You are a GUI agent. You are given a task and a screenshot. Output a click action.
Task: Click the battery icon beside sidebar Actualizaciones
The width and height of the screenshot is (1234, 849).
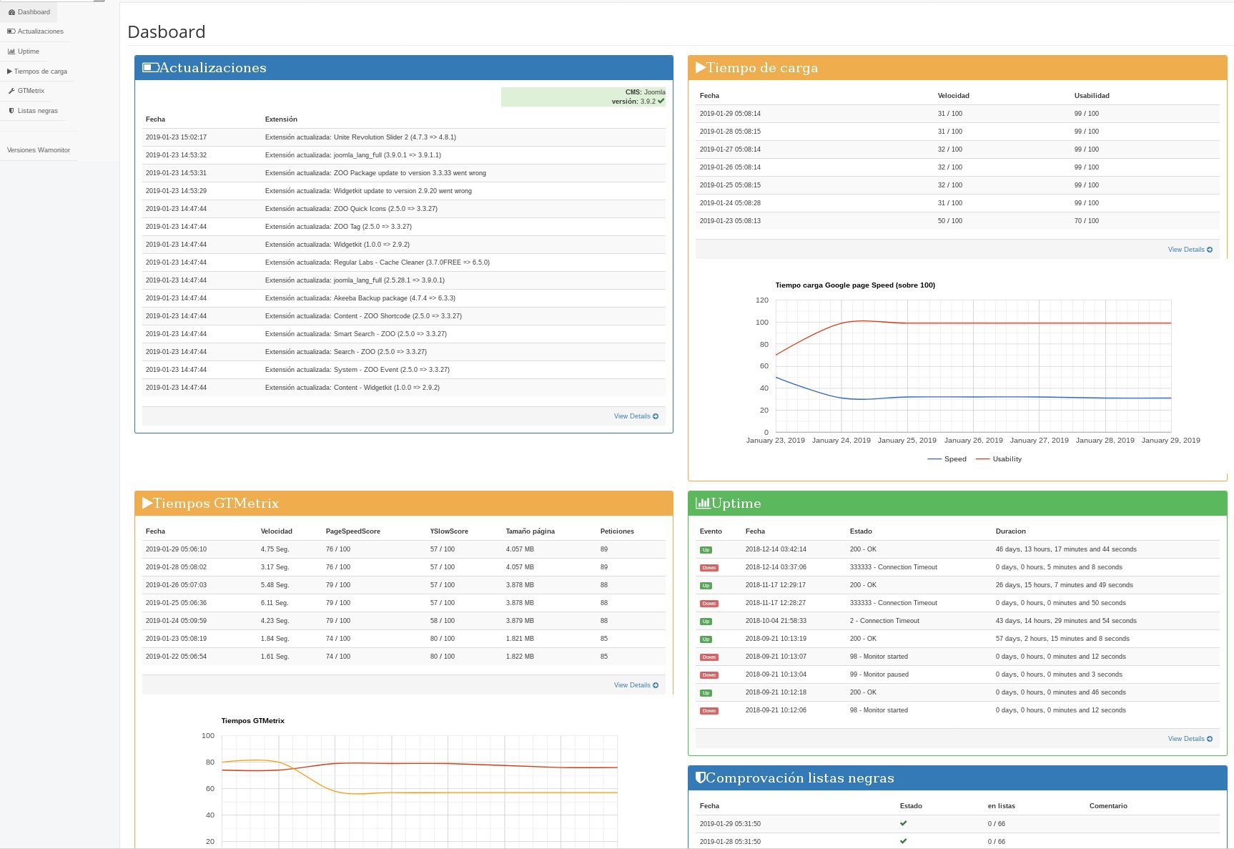tap(11, 31)
